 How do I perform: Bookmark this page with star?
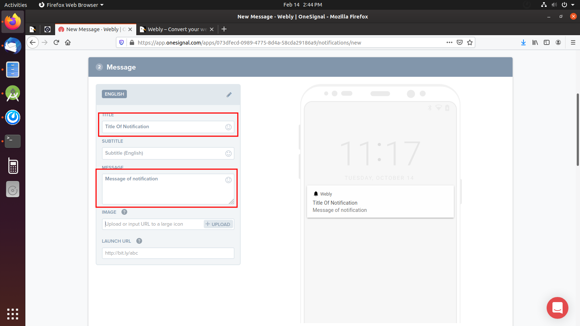pyautogui.click(x=470, y=42)
